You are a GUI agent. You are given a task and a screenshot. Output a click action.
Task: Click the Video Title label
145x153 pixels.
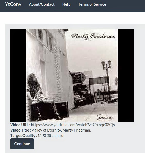[21, 130]
